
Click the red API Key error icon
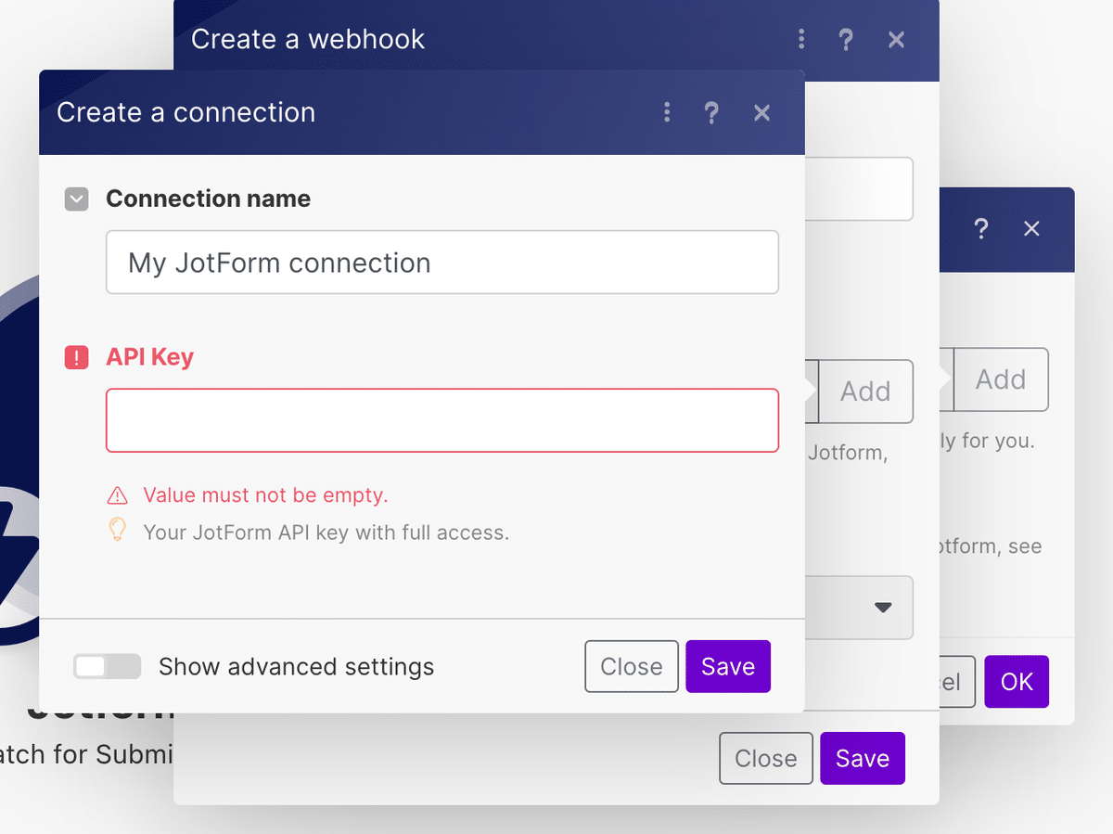click(x=76, y=357)
